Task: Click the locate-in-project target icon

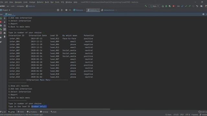Action: (58, 10)
